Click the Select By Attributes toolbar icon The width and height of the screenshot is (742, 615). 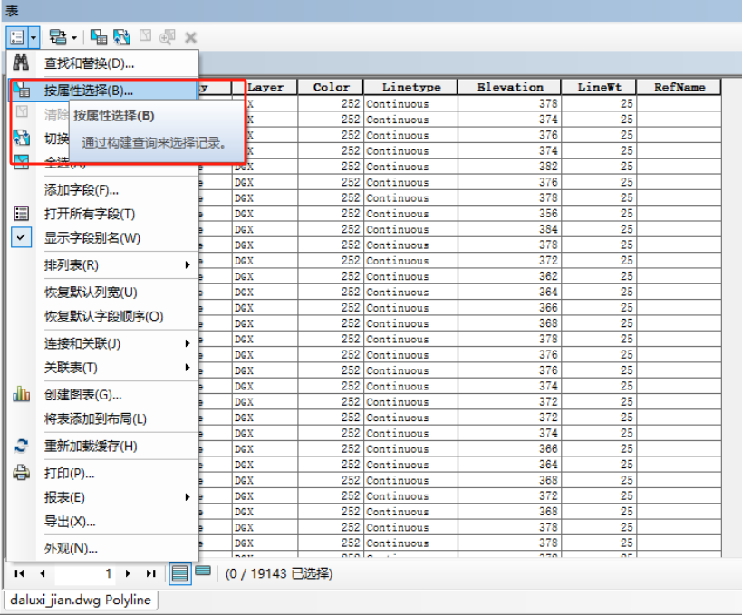(x=99, y=37)
